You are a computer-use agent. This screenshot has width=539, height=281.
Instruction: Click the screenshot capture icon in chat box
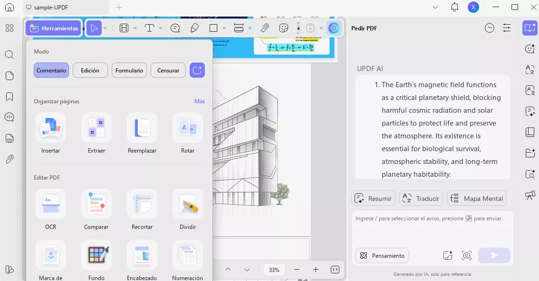(x=466, y=255)
